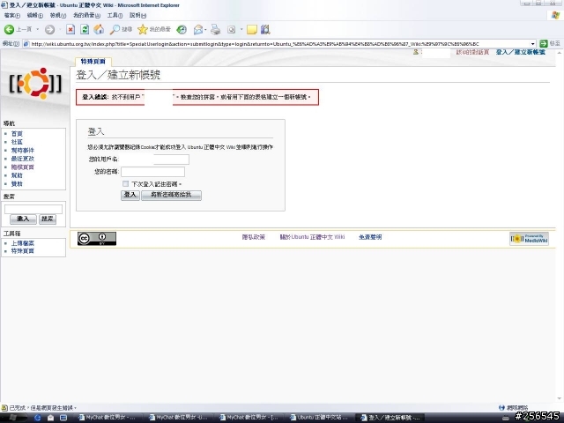Click the vertical scrollbar down arrow

click(560, 398)
